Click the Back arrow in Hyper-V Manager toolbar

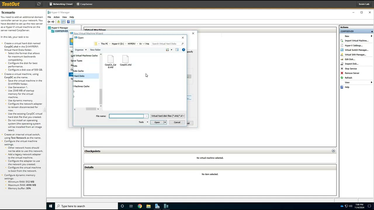tap(49, 22)
